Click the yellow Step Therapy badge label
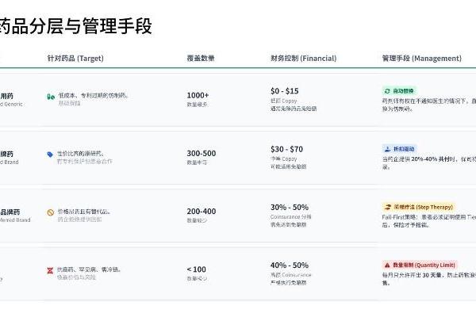476x317 pixels. coord(419,207)
